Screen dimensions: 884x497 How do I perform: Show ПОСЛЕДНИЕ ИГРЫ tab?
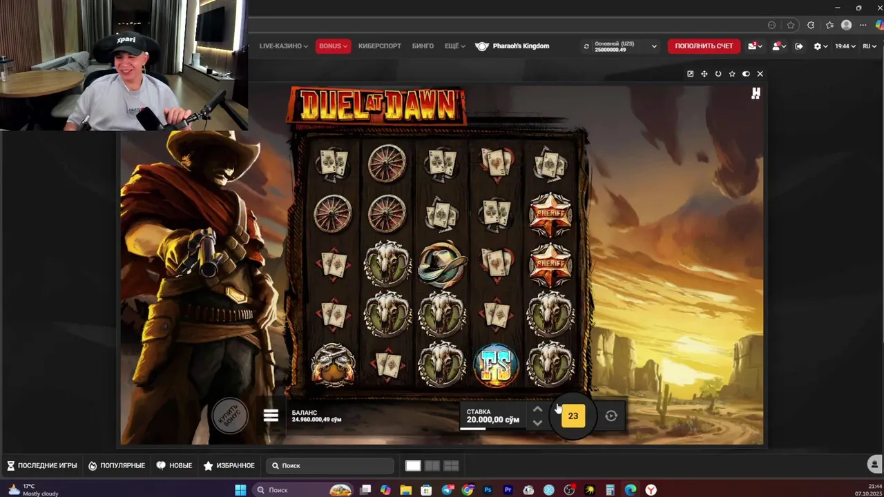click(42, 466)
